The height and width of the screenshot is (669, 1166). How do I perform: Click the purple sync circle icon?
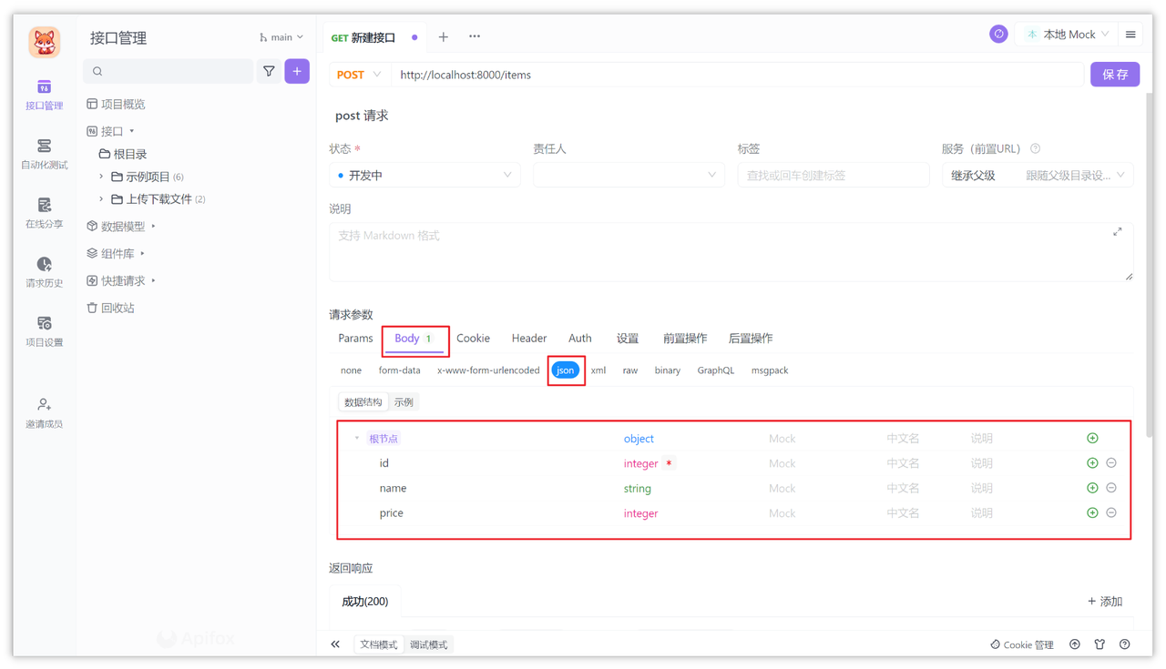pyautogui.click(x=998, y=35)
